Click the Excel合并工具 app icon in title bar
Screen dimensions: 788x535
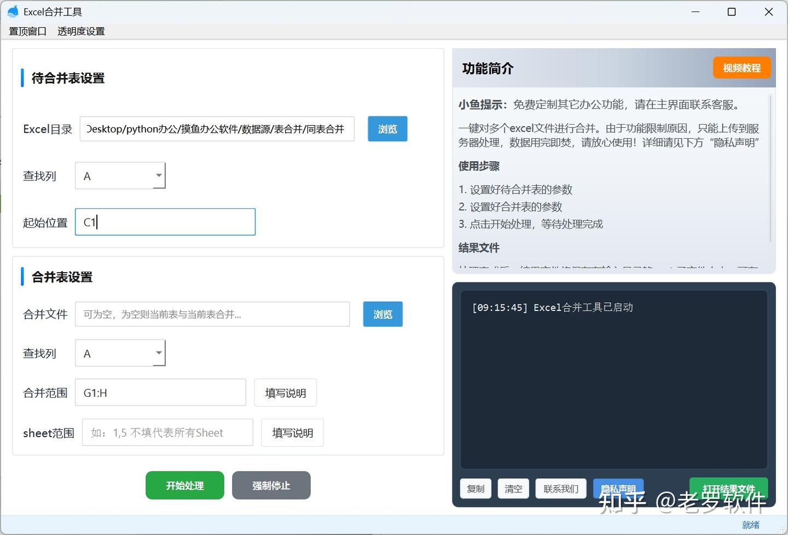(13, 11)
